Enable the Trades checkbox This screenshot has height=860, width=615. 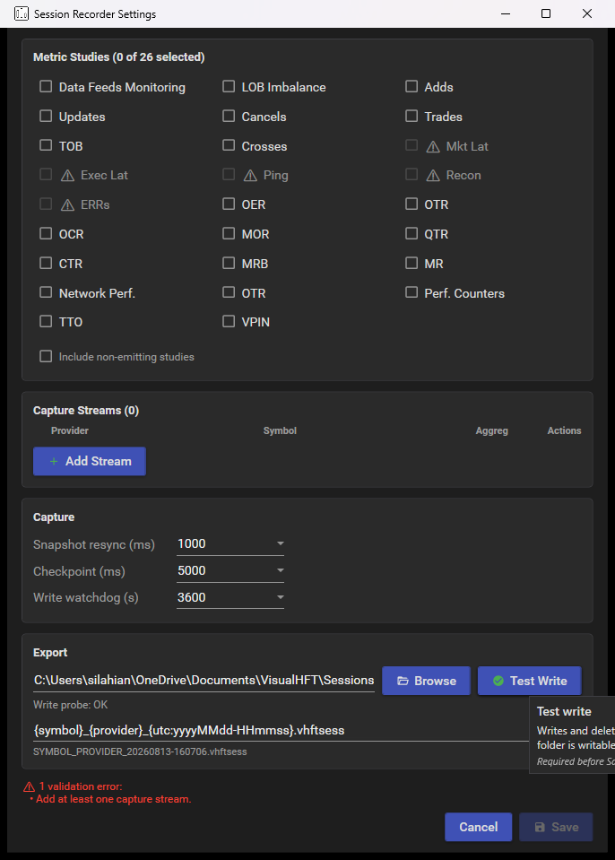[411, 117]
